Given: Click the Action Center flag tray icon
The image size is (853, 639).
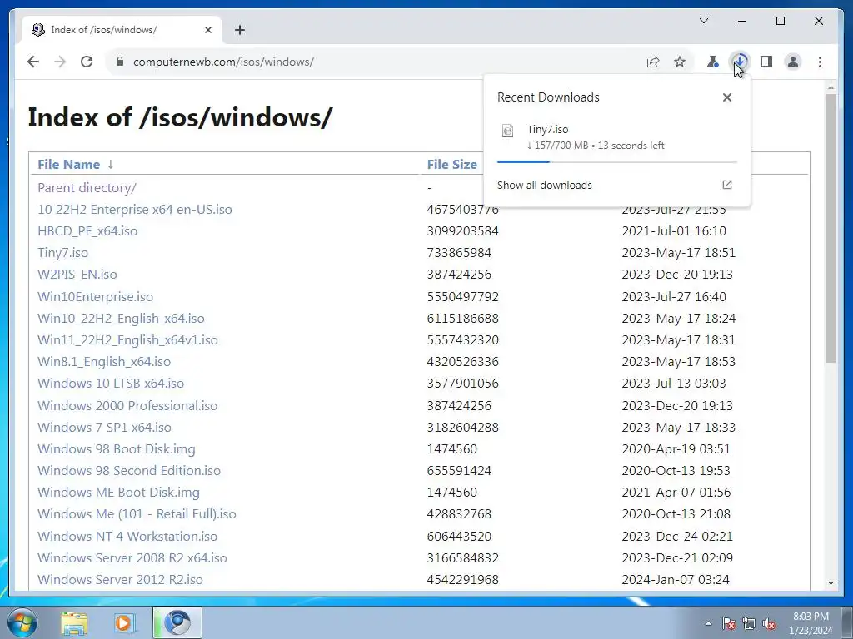Looking at the screenshot, I should pos(728,624).
